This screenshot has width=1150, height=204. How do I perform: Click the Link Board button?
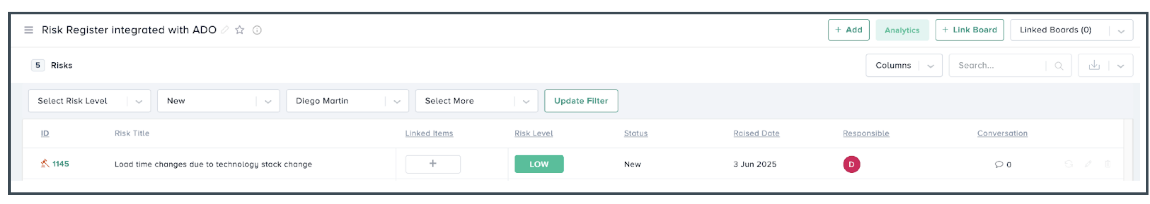coord(969,30)
